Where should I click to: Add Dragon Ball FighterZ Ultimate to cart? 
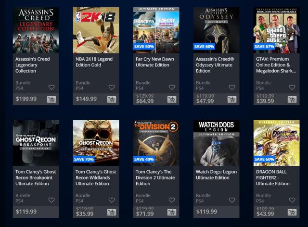(x=292, y=212)
